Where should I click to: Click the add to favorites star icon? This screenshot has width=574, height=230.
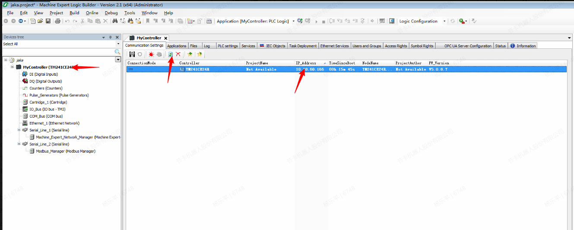click(190, 54)
